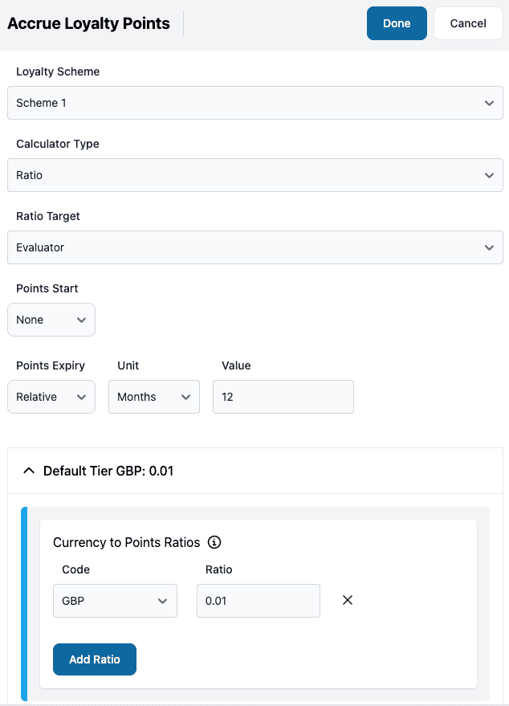The width and height of the screenshot is (509, 706).
Task: Collapse the Default Tier GBP section
Action: [29, 471]
